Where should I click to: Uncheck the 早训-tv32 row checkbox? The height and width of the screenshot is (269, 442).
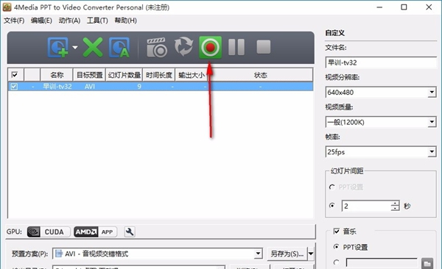click(x=14, y=87)
